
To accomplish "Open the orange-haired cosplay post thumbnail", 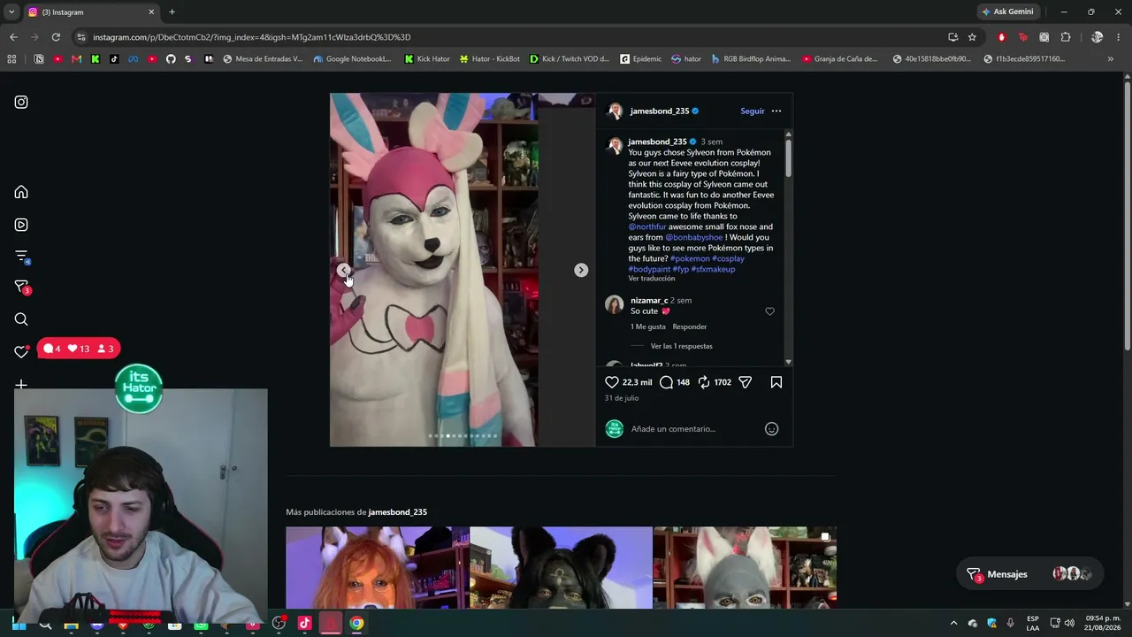I will (378, 568).
